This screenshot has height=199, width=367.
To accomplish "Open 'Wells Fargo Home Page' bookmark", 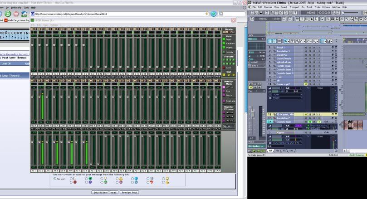I will tap(17, 20).
